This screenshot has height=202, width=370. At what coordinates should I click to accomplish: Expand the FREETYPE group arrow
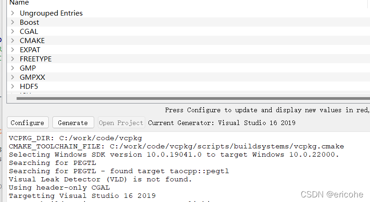[13, 59]
